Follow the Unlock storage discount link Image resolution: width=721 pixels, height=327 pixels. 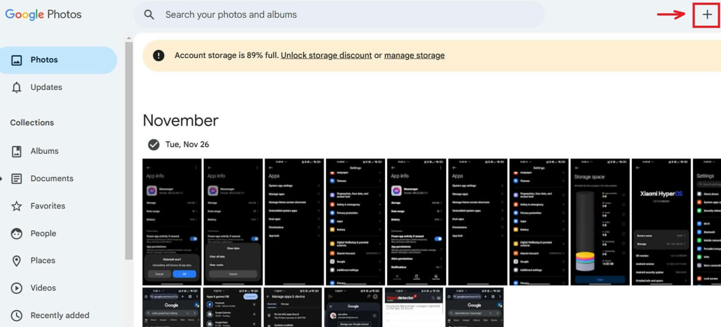[x=326, y=55]
